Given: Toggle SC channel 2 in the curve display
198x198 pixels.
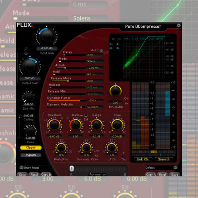Looking at the screenshot, I should pos(118,48).
